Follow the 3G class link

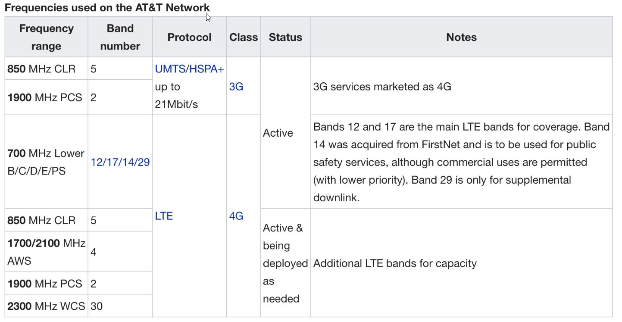pyautogui.click(x=236, y=87)
